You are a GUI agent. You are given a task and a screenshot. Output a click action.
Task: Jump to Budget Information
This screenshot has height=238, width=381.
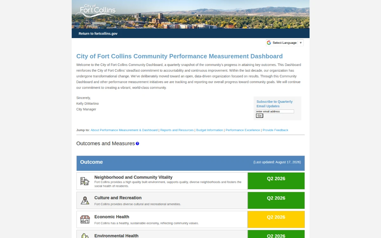tap(210, 130)
